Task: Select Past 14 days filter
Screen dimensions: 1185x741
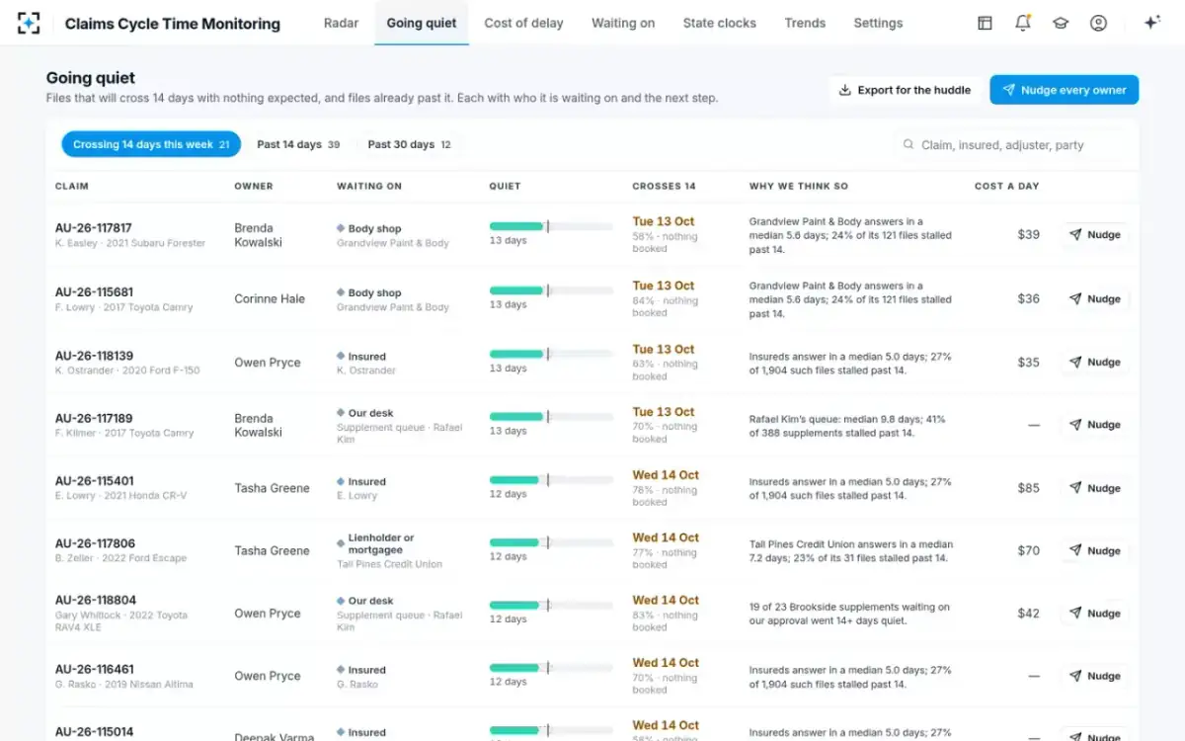Action: point(298,144)
